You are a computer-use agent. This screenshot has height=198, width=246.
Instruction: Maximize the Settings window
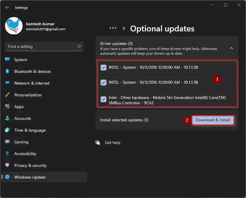pos(225,5)
